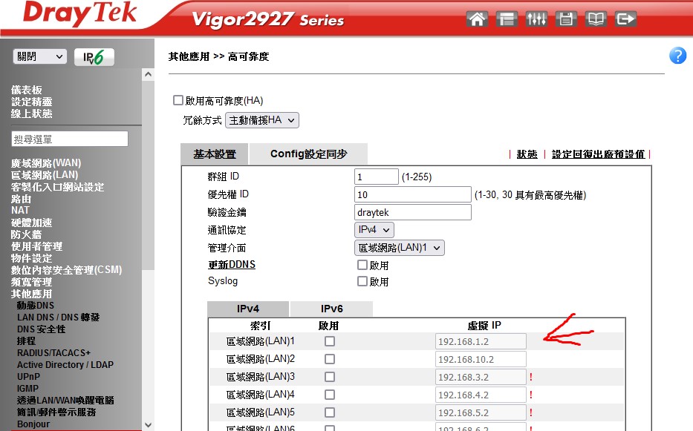
Task: Enable the 啟用高可靠度(HA) checkbox
Action: click(x=178, y=100)
